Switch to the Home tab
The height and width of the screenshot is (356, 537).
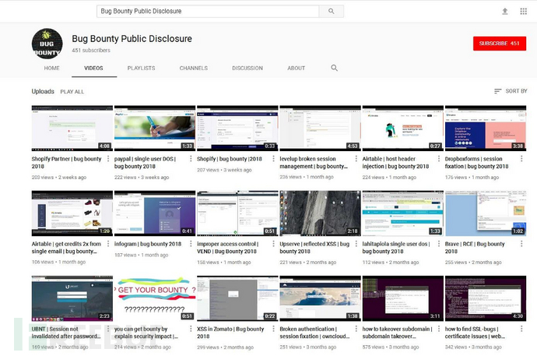coord(51,69)
